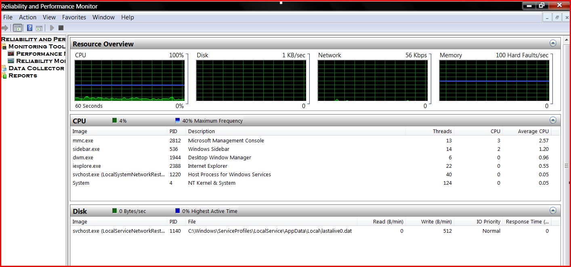
Task: Open the Action menu
Action: [27, 17]
